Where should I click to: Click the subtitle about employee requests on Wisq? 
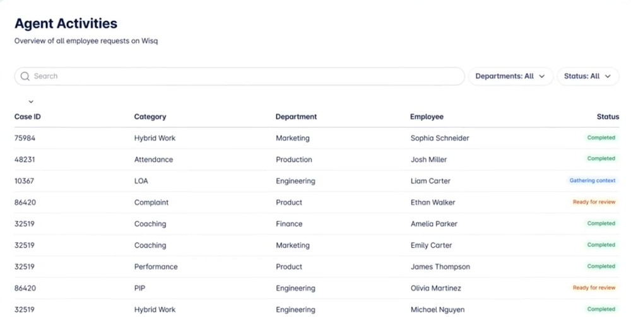tap(86, 41)
